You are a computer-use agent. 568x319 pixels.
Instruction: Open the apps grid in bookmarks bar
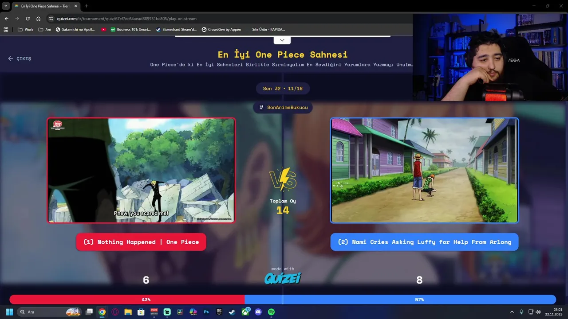coord(6,30)
